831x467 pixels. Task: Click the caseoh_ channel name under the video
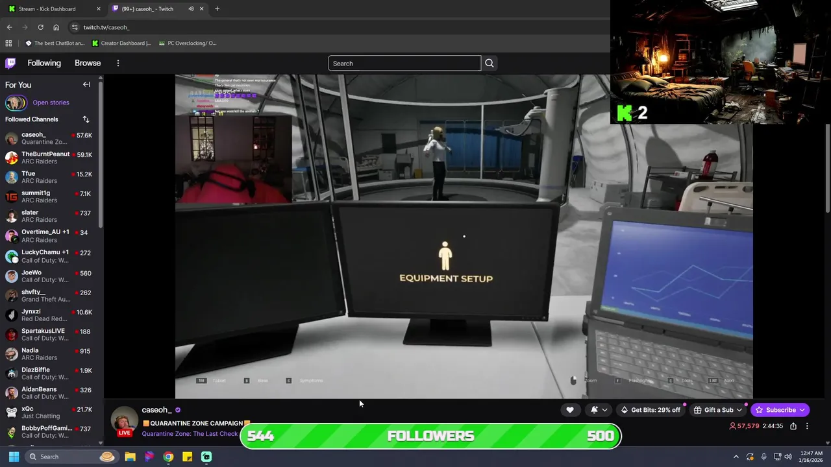point(156,410)
